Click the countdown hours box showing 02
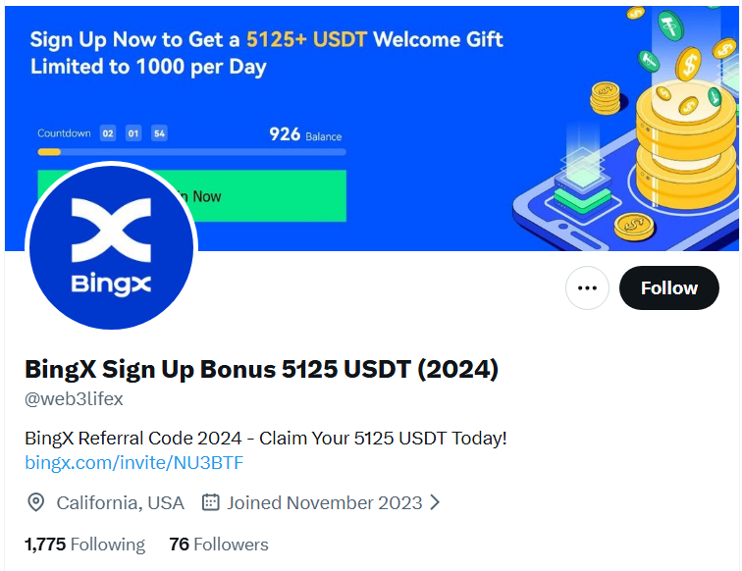Screen dimensions: 742x571 click(108, 133)
